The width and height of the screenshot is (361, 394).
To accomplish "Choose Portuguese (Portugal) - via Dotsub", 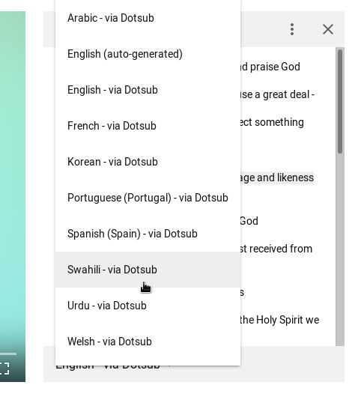I will point(148,198).
